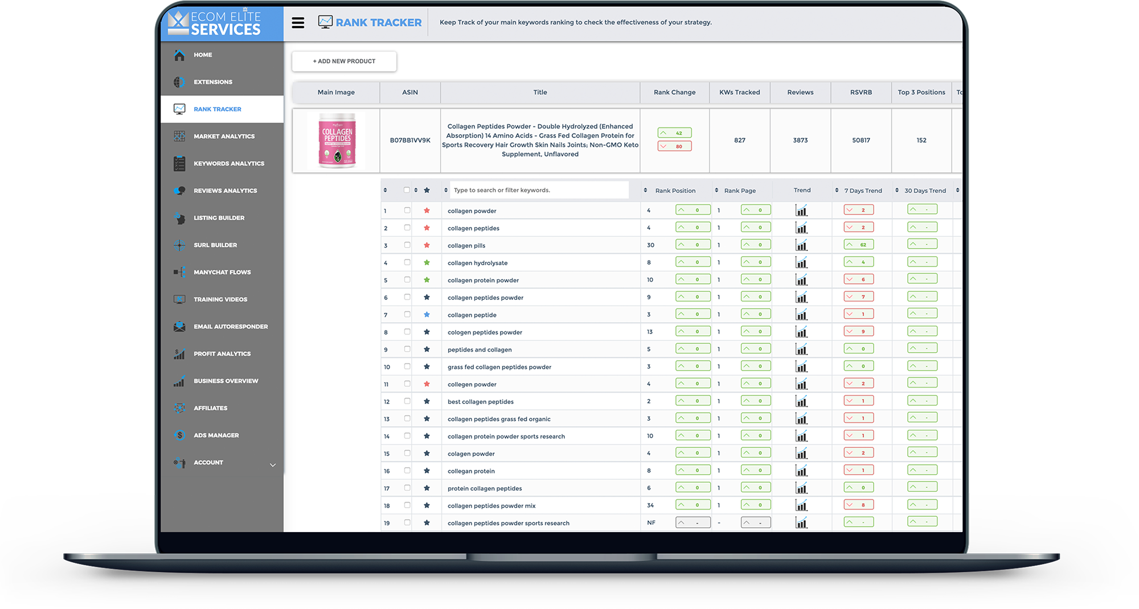This screenshot has height=609, width=1139.
Task: Expand the Account menu chevron
Action: [273, 465]
